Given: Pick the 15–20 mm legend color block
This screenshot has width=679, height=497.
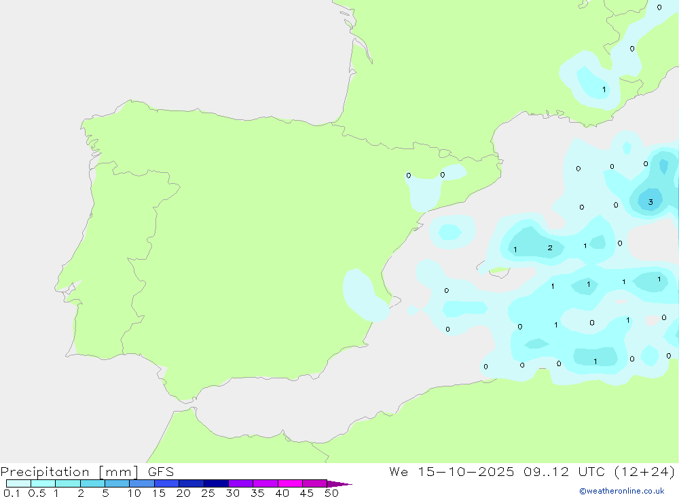Looking at the screenshot, I should [x=166, y=483].
